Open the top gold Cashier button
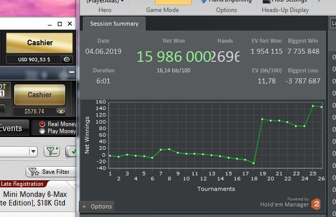Image resolution: width=336 pixels, height=217 pixels. (x=40, y=43)
